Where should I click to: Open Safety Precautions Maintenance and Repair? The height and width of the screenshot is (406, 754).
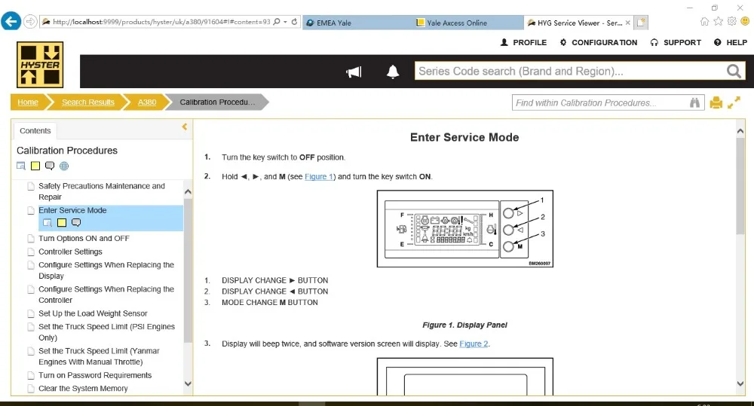[102, 191]
